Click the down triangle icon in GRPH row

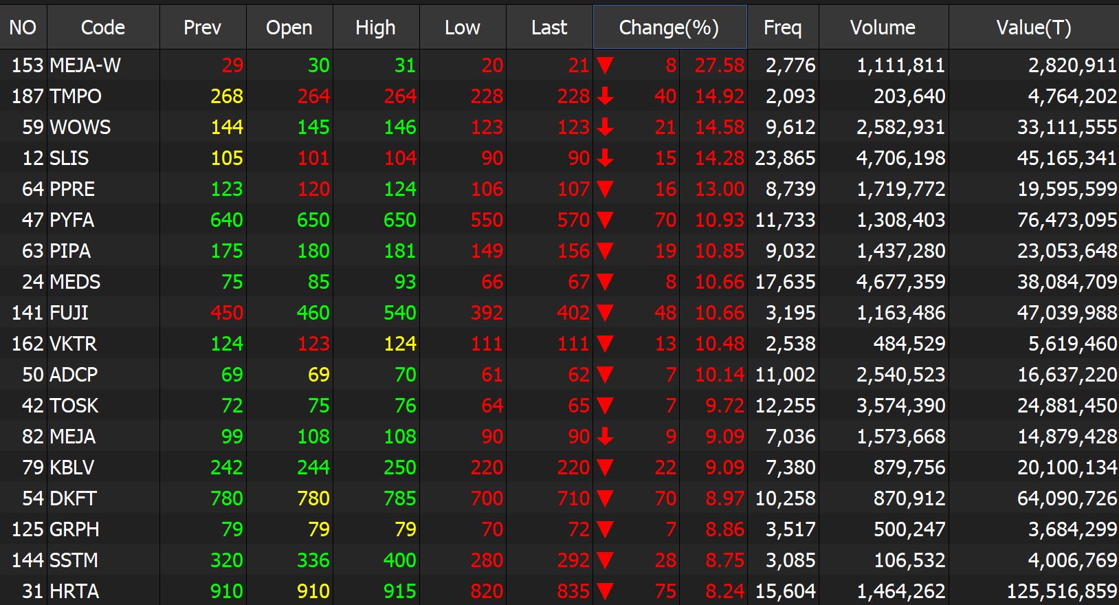605,529
